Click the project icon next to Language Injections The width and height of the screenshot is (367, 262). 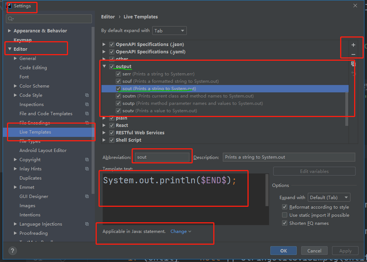87,224
